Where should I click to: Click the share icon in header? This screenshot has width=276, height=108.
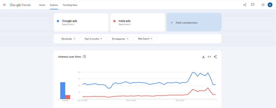tap(245, 5)
